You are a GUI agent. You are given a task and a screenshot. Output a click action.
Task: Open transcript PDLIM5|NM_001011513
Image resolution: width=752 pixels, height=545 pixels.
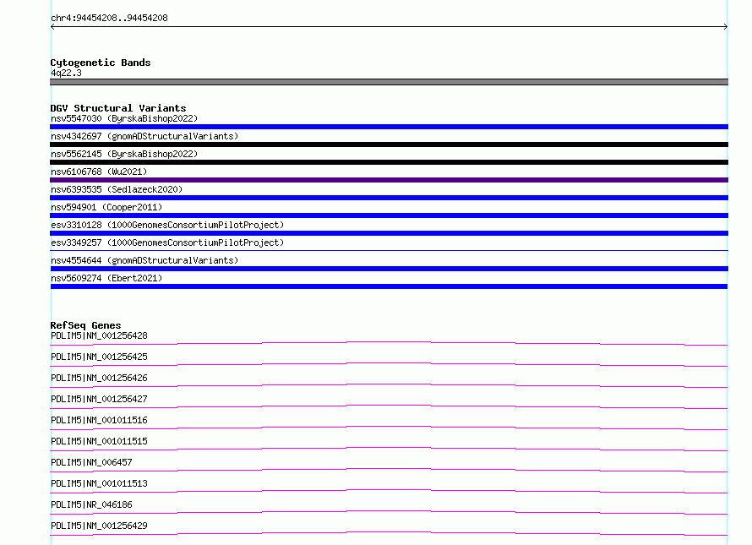pos(99,483)
